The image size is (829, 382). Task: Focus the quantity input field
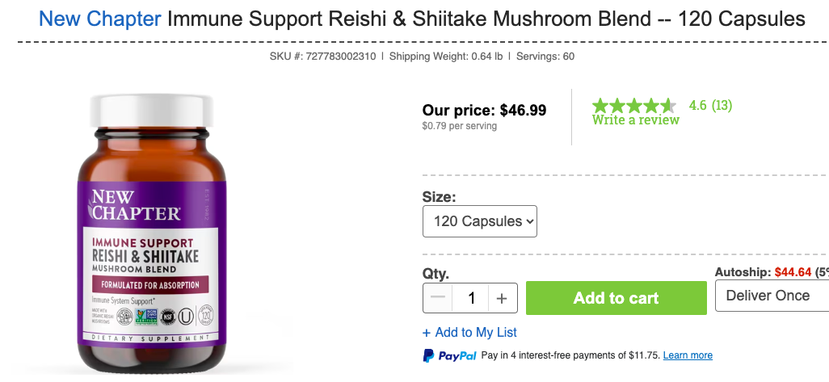pyautogui.click(x=469, y=298)
